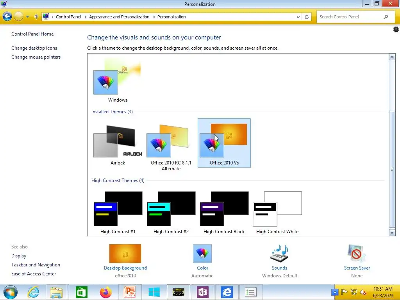
Task: Open the Sounds settings icon
Action: point(279,254)
